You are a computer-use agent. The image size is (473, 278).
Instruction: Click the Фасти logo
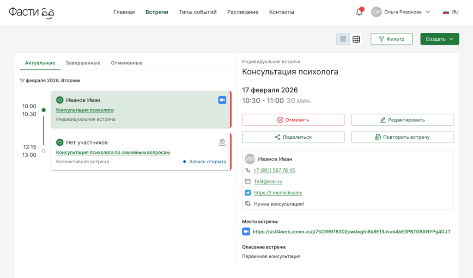(31, 12)
